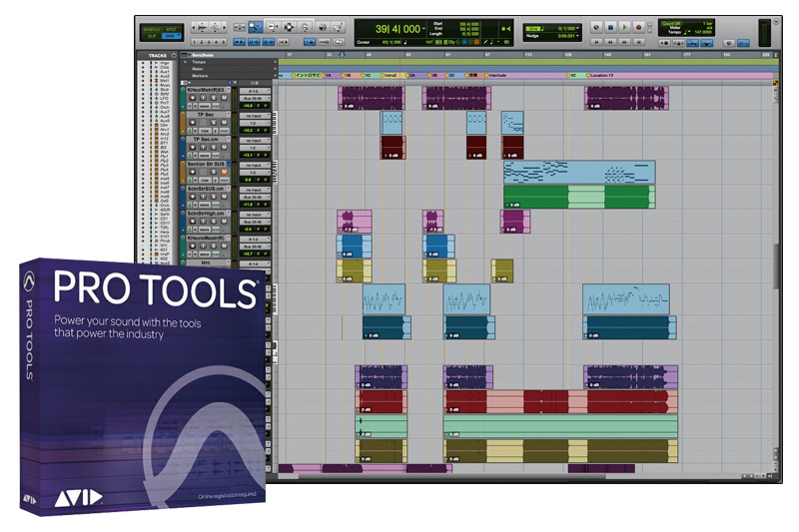Record-enable the TP Sec.cm track

[193, 147]
